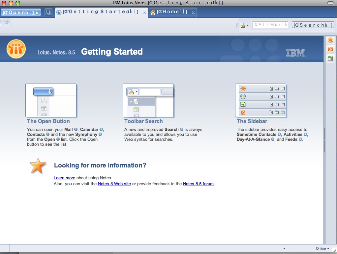337x254 pixels.
Task: Click the info icon beside Contacts
Action: 48,134
